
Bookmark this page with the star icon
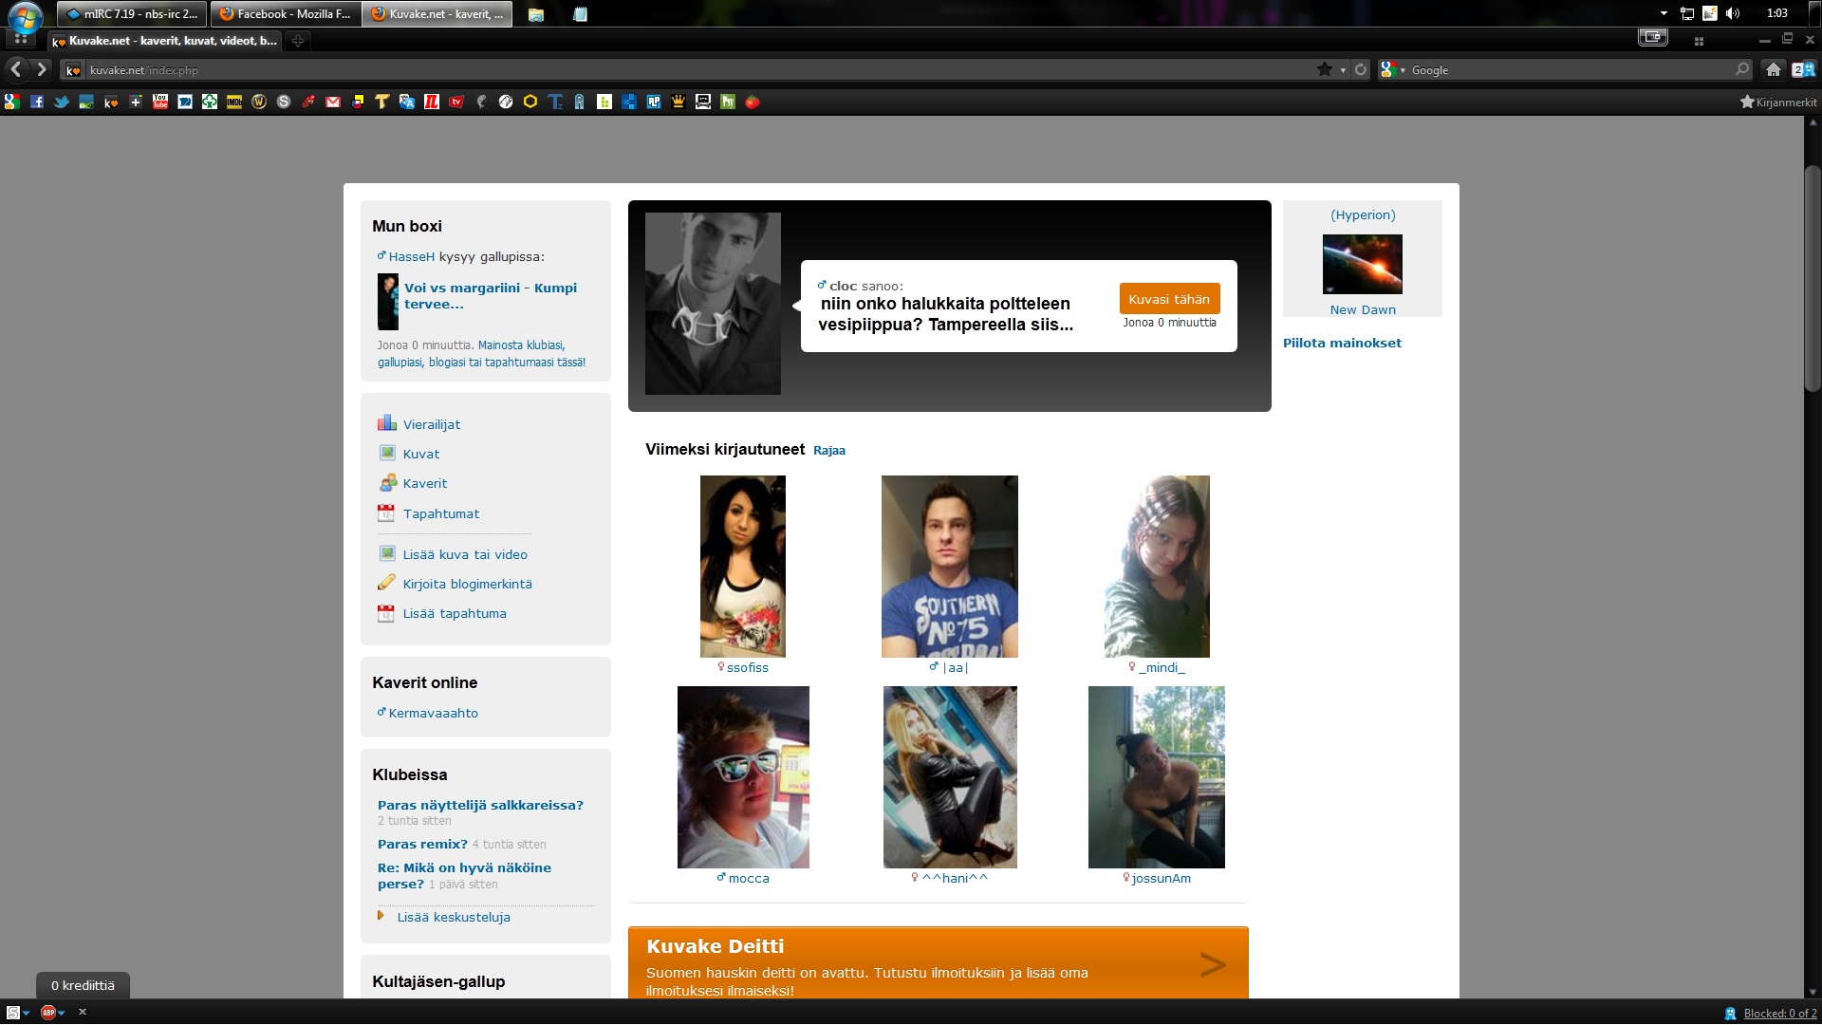click(1325, 69)
